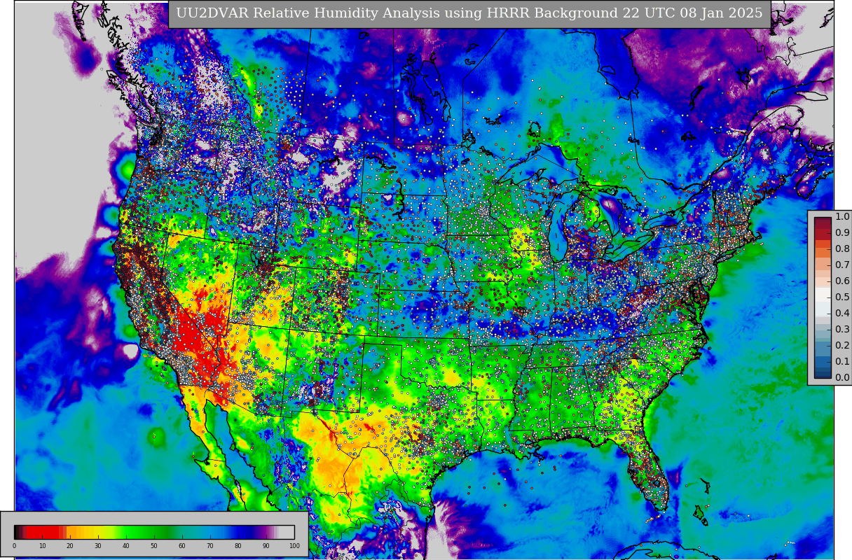Click the 0.2 label on vertical colorbar
This screenshot has width=852, height=560.
click(842, 346)
